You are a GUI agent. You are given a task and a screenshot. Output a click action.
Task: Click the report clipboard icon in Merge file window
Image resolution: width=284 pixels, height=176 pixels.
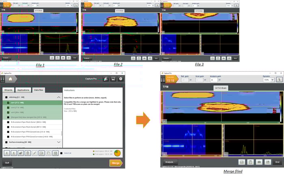click(250, 162)
